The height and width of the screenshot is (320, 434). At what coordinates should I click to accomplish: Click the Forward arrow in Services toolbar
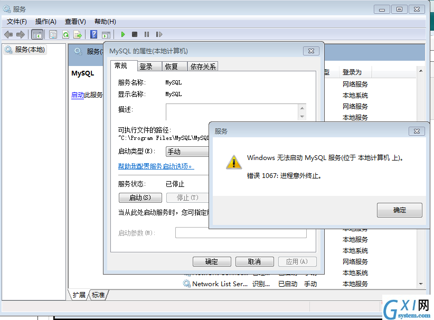point(21,35)
